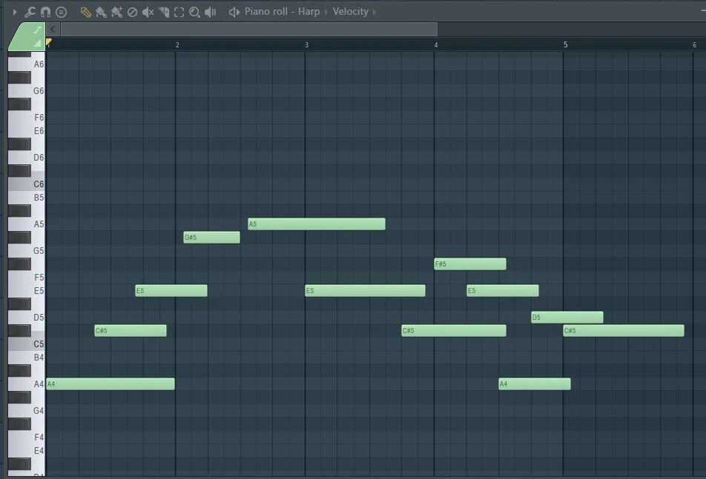Image resolution: width=706 pixels, height=479 pixels.
Task: Toggle the slide note switch
Action: tap(38, 30)
